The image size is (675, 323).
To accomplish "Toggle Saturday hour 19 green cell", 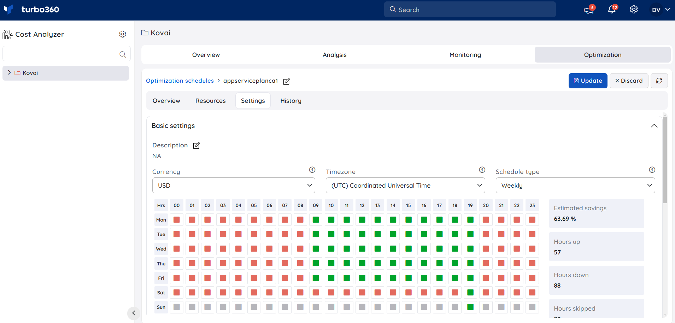I will pyautogui.click(x=470, y=293).
